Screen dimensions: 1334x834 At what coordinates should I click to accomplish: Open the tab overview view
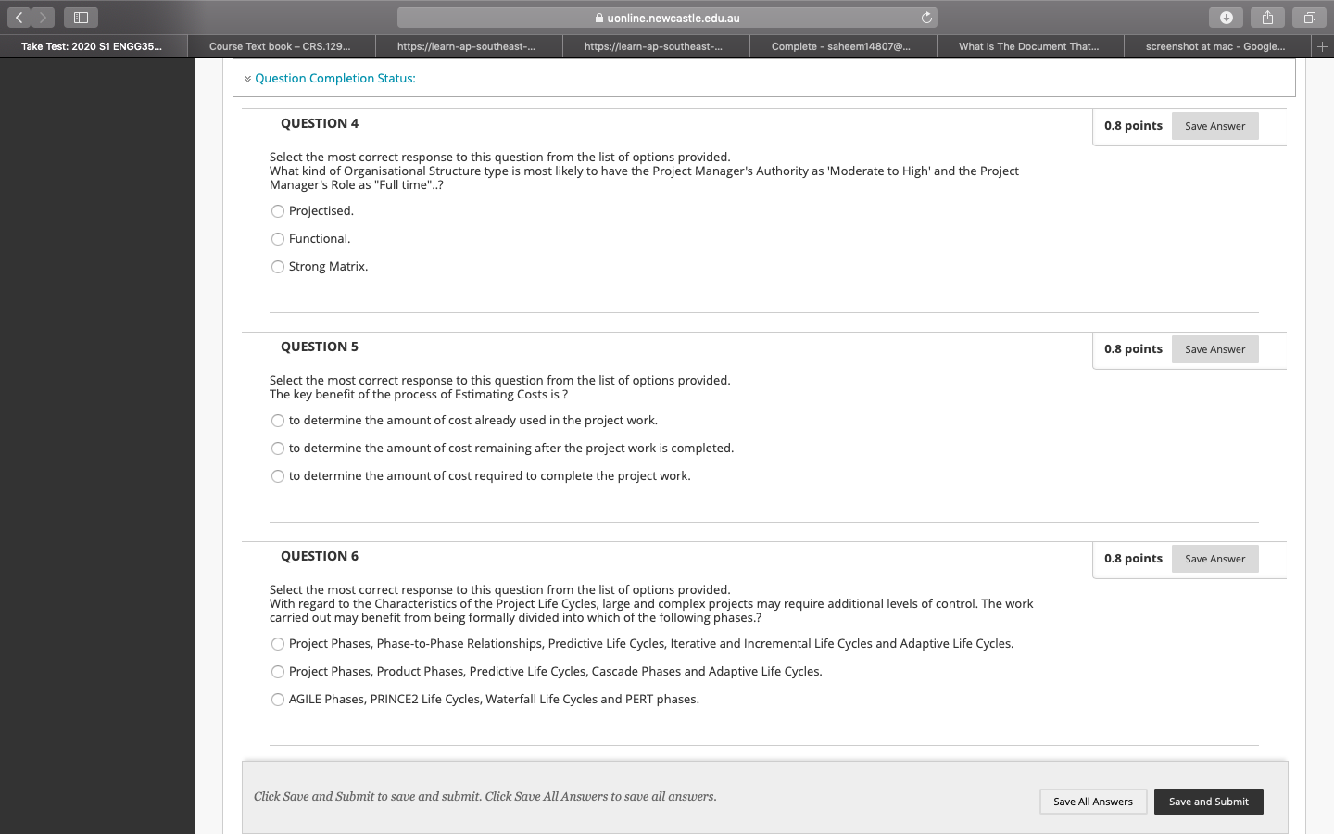(x=1309, y=17)
